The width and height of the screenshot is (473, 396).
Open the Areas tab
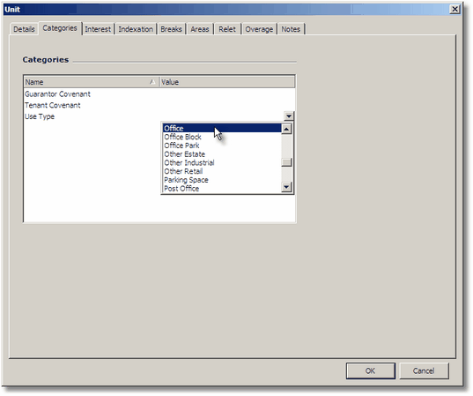[x=200, y=29]
